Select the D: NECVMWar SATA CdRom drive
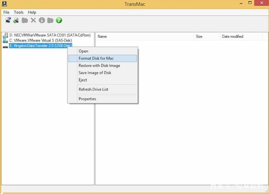269x194 pixels. [50, 35]
